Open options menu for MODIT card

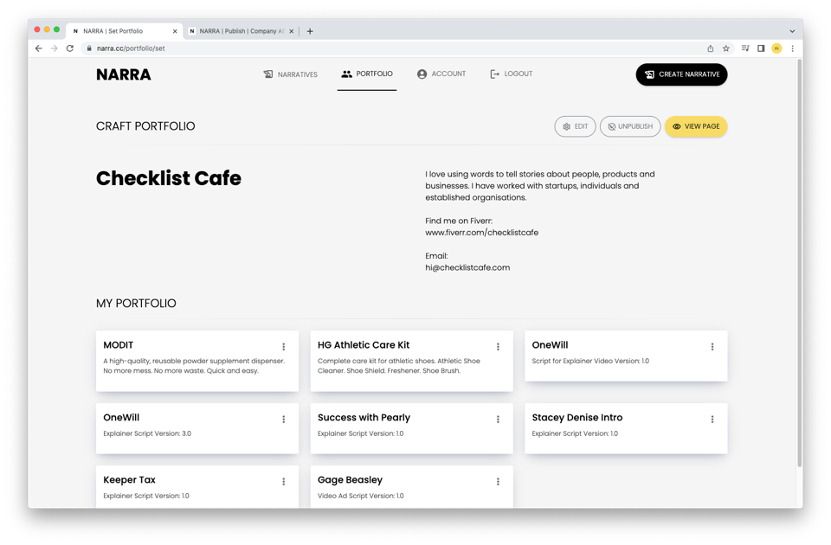click(284, 347)
